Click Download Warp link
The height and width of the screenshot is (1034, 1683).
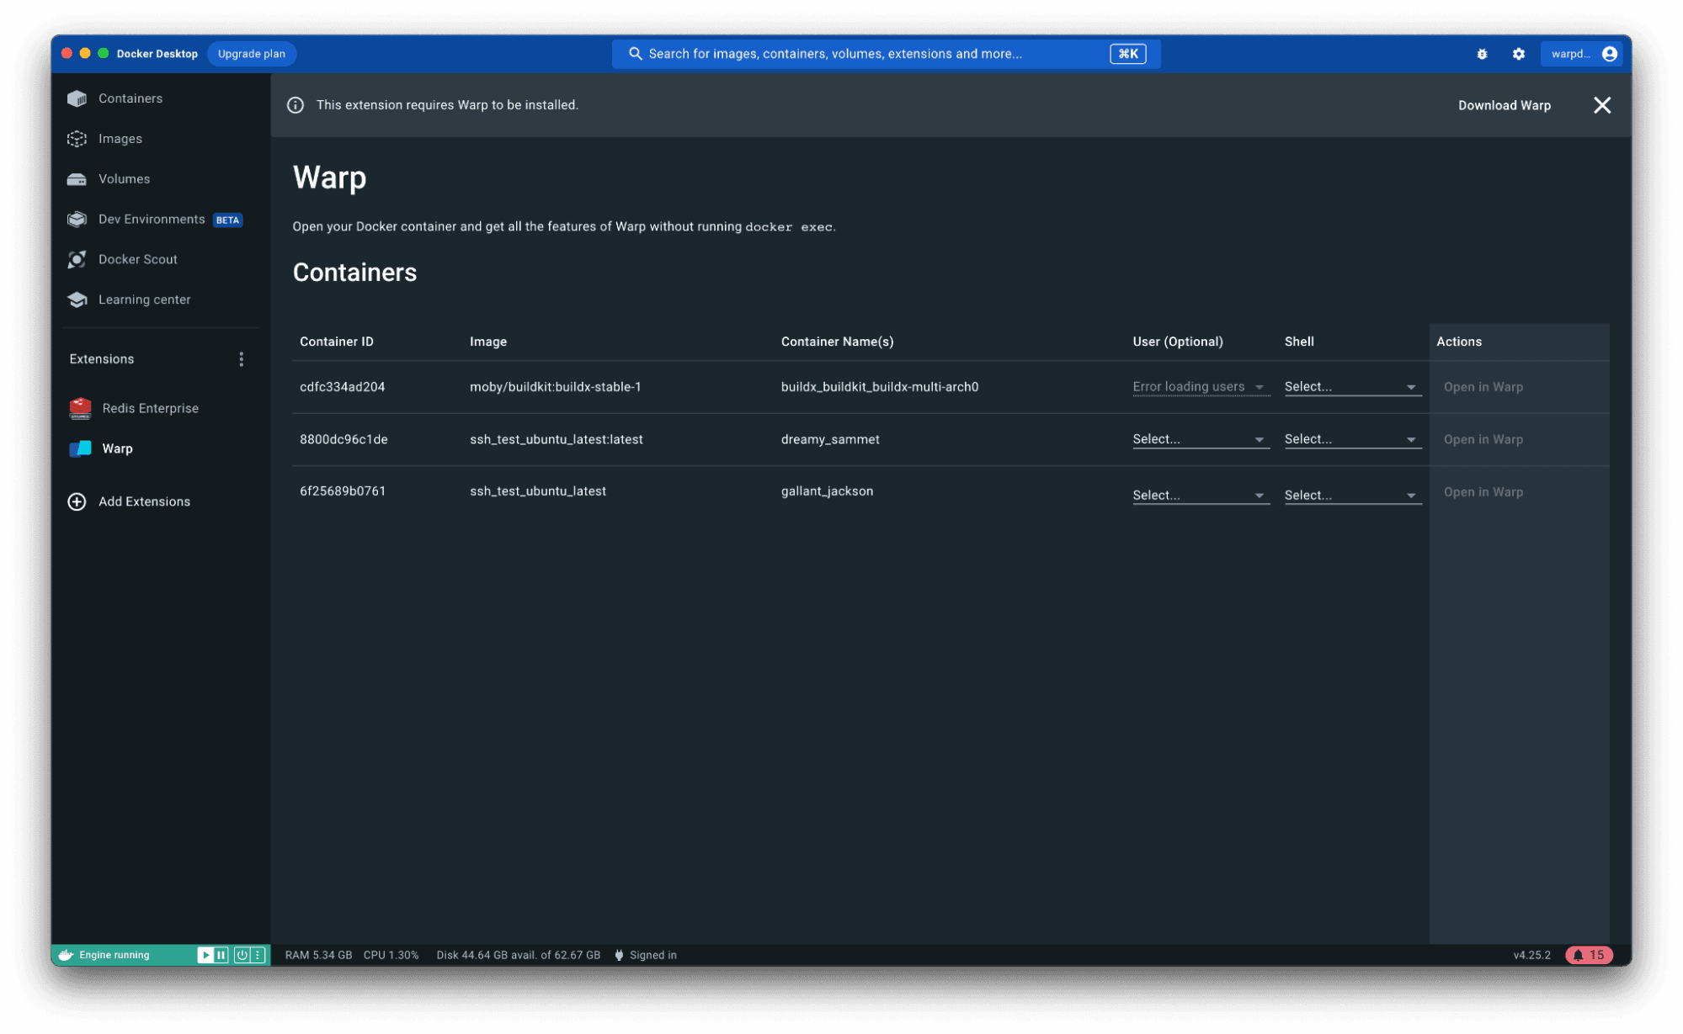pos(1504,105)
